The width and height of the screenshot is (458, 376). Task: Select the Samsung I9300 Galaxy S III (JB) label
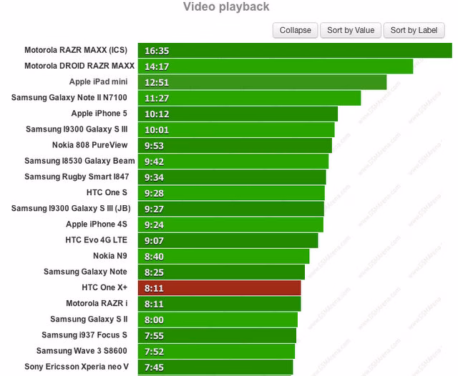(x=71, y=208)
